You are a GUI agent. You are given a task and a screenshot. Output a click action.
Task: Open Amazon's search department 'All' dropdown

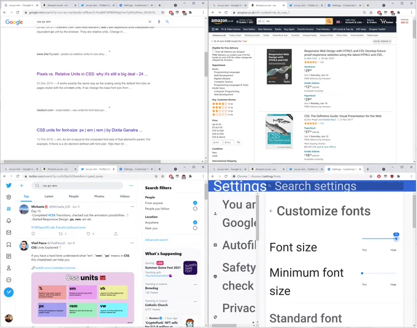coord(261,21)
